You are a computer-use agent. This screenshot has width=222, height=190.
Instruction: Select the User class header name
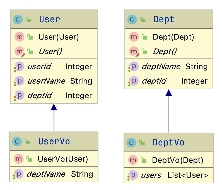[49, 19]
